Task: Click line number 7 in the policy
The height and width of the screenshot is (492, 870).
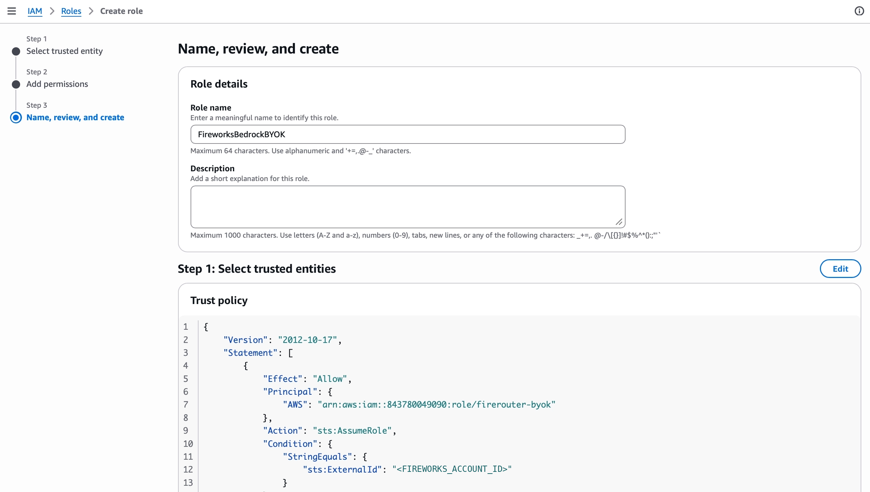Action: [186, 404]
